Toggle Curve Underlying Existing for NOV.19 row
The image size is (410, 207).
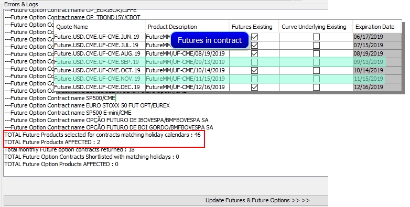tap(316, 79)
